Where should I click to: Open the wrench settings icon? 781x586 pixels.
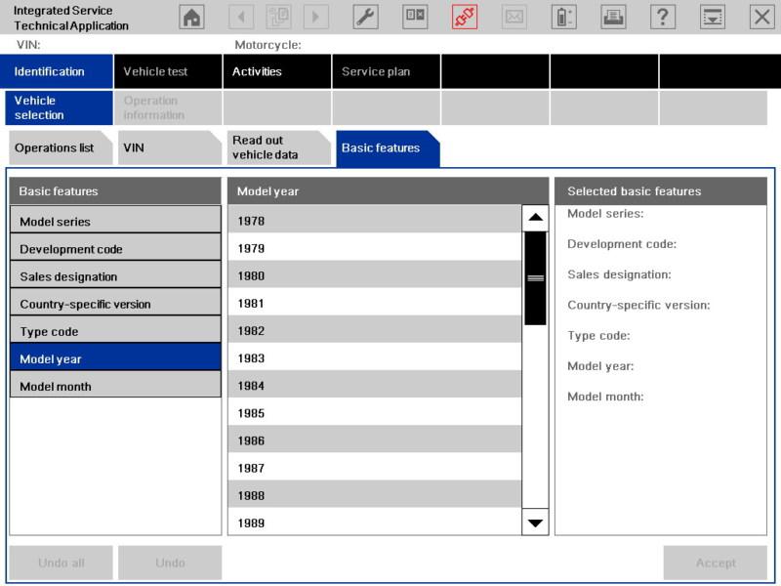[x=365, y=17]
